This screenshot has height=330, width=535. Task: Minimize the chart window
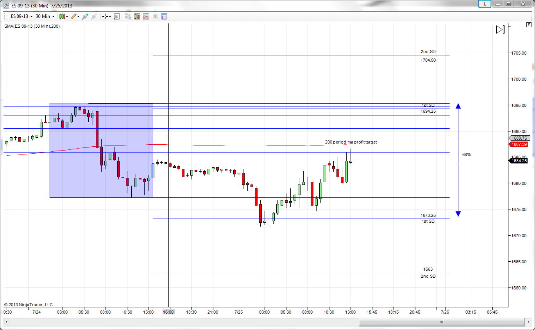coord(498,4)
